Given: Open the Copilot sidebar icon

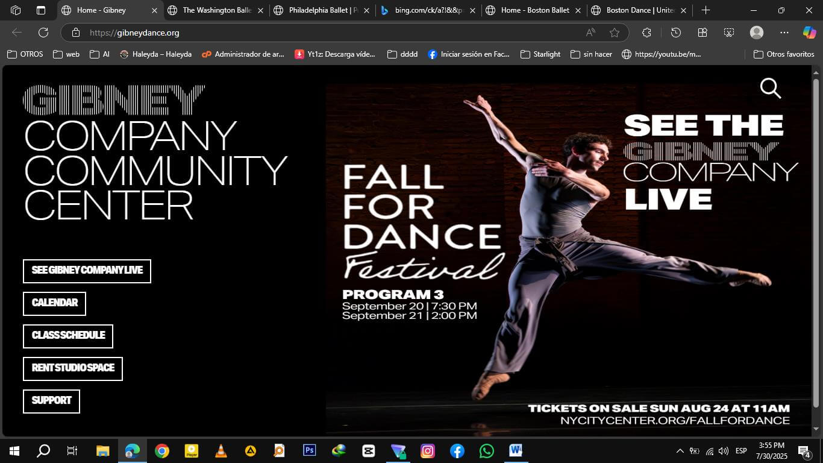Looking at the screenshot, I should point(809,33).
